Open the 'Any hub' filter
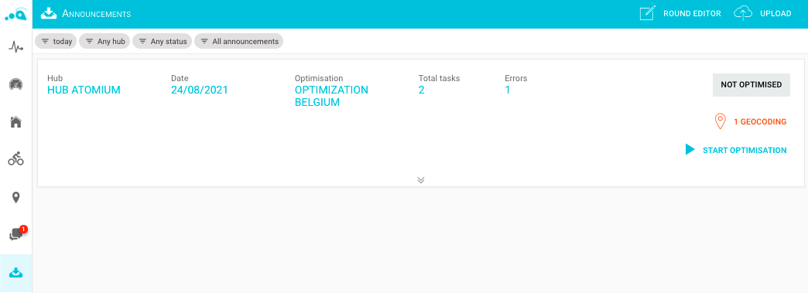The height and width of the screenshot is (293, 808). [104, 41]
